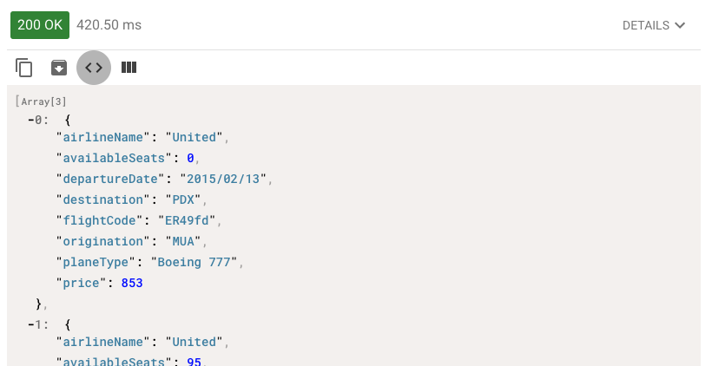The image size is (712, 366).
Task: Click "flightCode" key in first item
Action: [x=100, y=221]
